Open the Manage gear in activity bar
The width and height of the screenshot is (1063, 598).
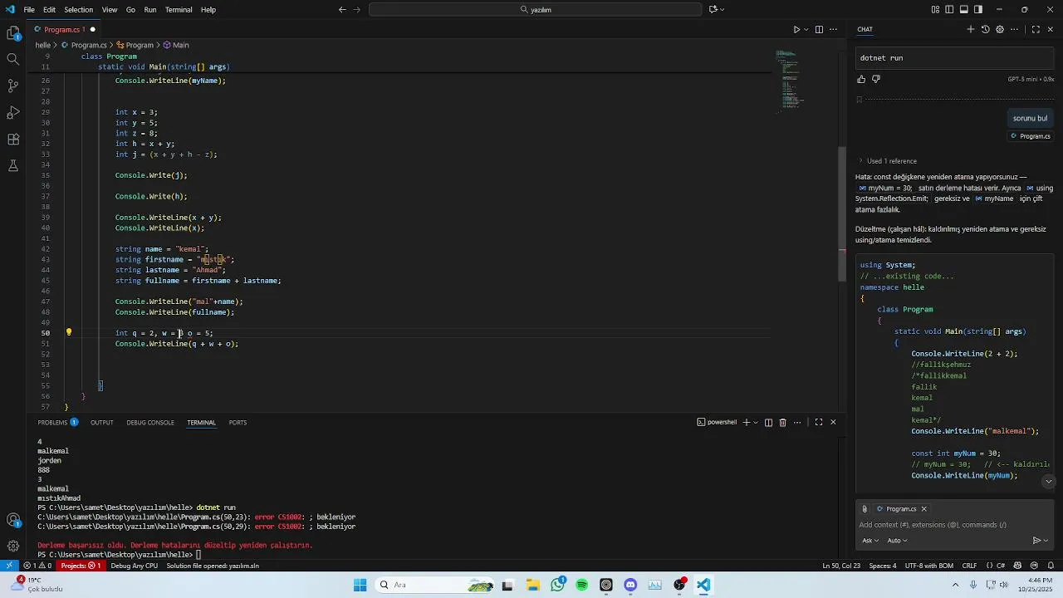click(13, 546)
